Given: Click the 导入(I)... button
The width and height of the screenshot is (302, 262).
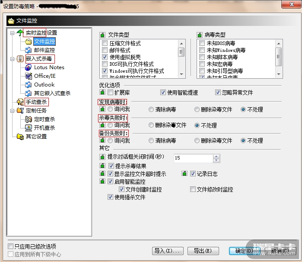Looking at the screenshot, I should tap(168, 251).
